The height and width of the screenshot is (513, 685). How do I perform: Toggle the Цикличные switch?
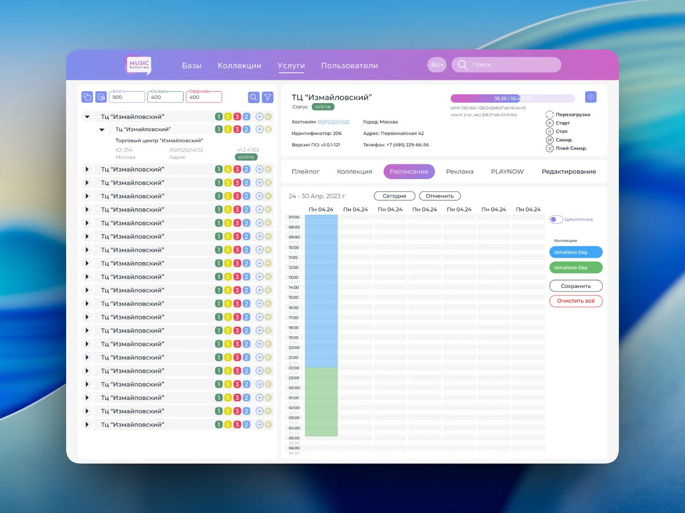[x=556, y=219]
